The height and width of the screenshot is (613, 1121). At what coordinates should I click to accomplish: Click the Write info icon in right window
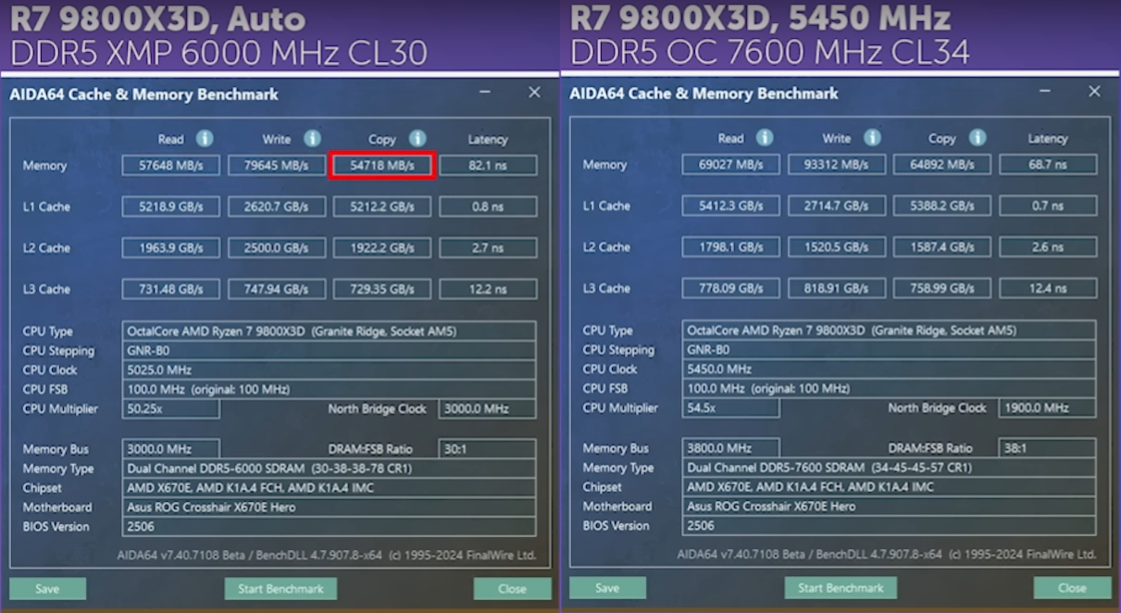click(x=873, y=137)
